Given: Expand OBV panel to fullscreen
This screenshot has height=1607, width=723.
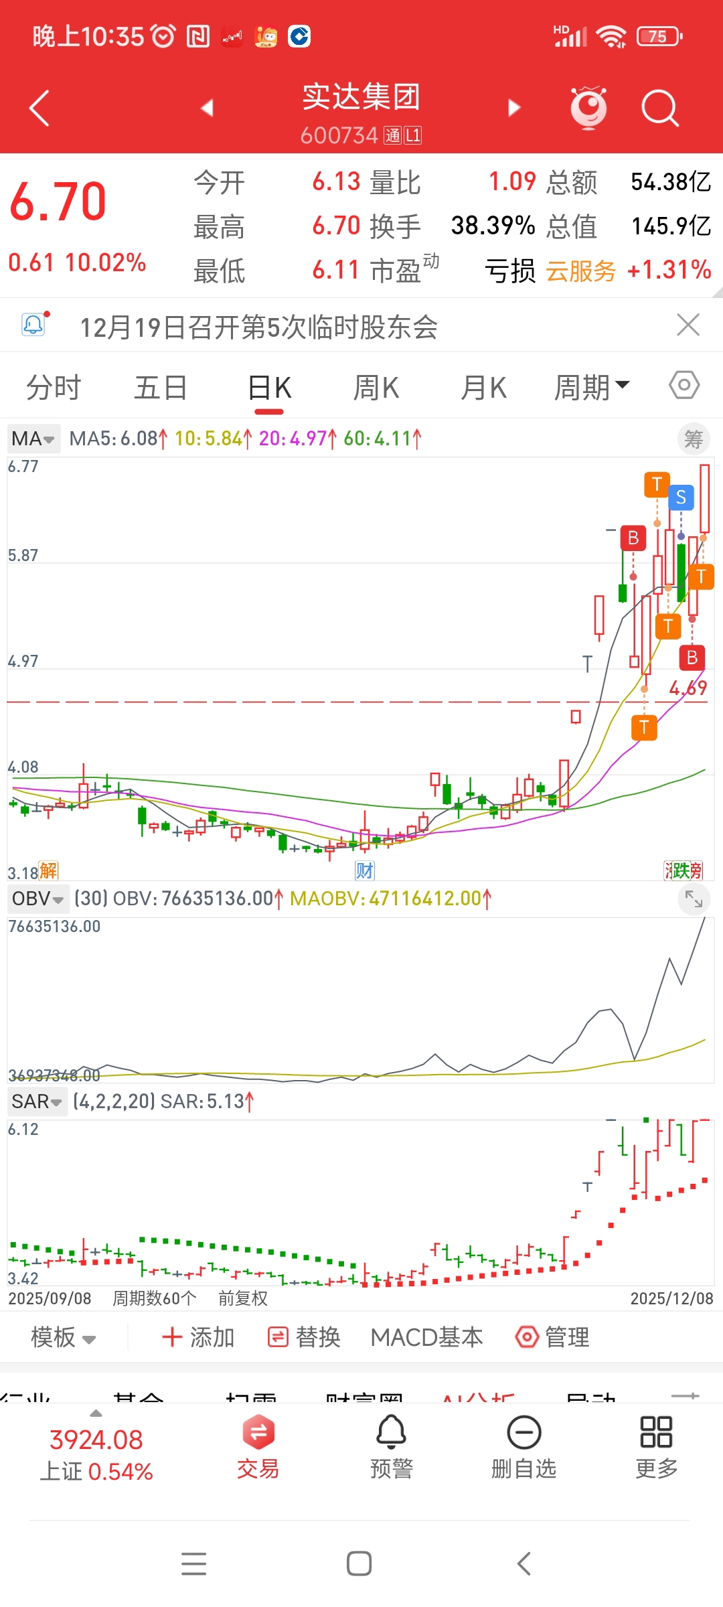Looking at the screenshot, I should (x=694, y=899).
